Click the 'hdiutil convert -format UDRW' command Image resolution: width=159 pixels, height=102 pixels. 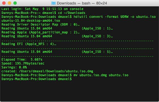click(x=101, y=17)
